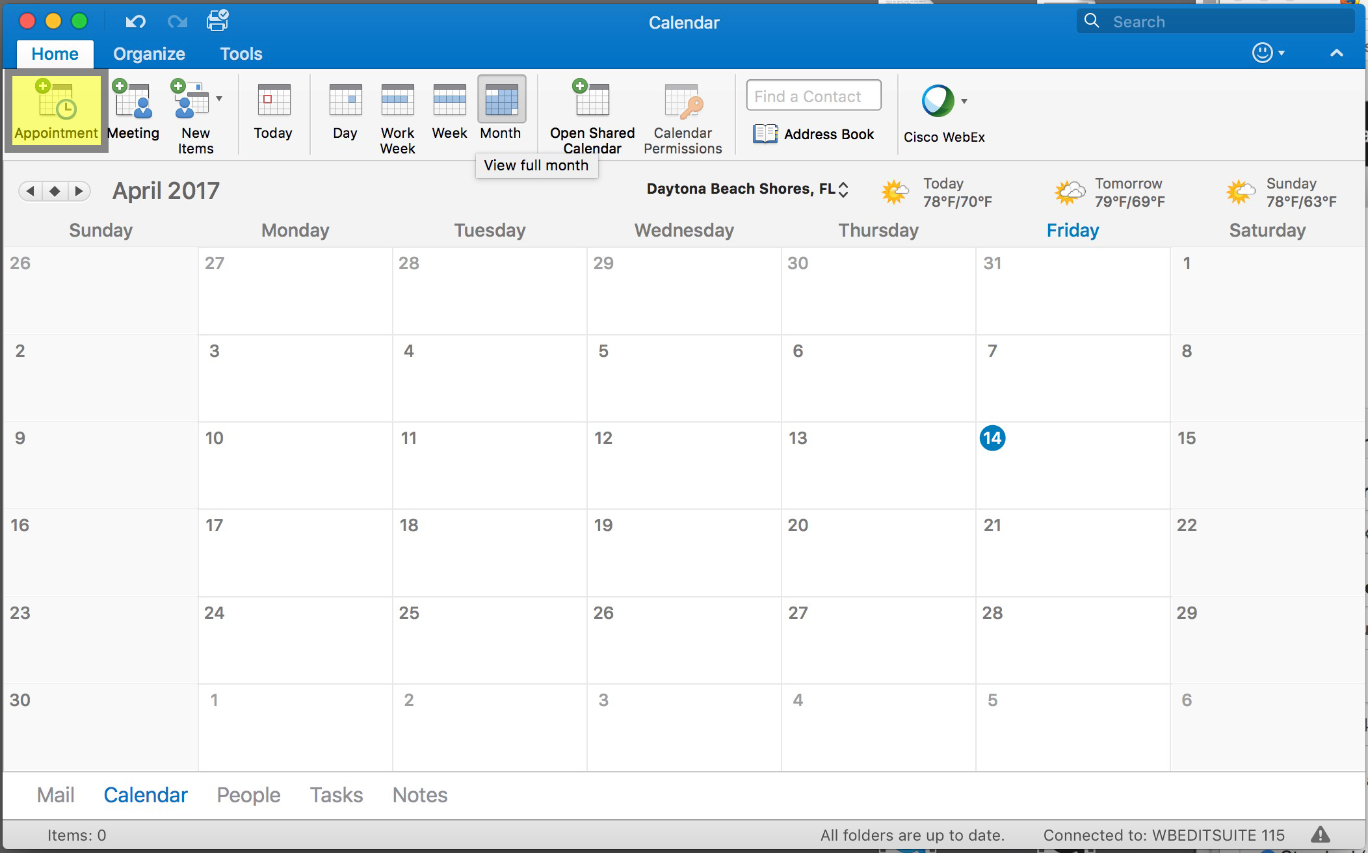
Task: Jump to Today in calendar
Action: 273,111
